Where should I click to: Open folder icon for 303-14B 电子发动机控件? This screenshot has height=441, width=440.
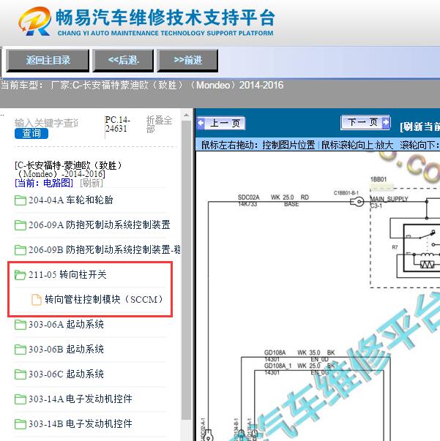click(x=20, y=424)
